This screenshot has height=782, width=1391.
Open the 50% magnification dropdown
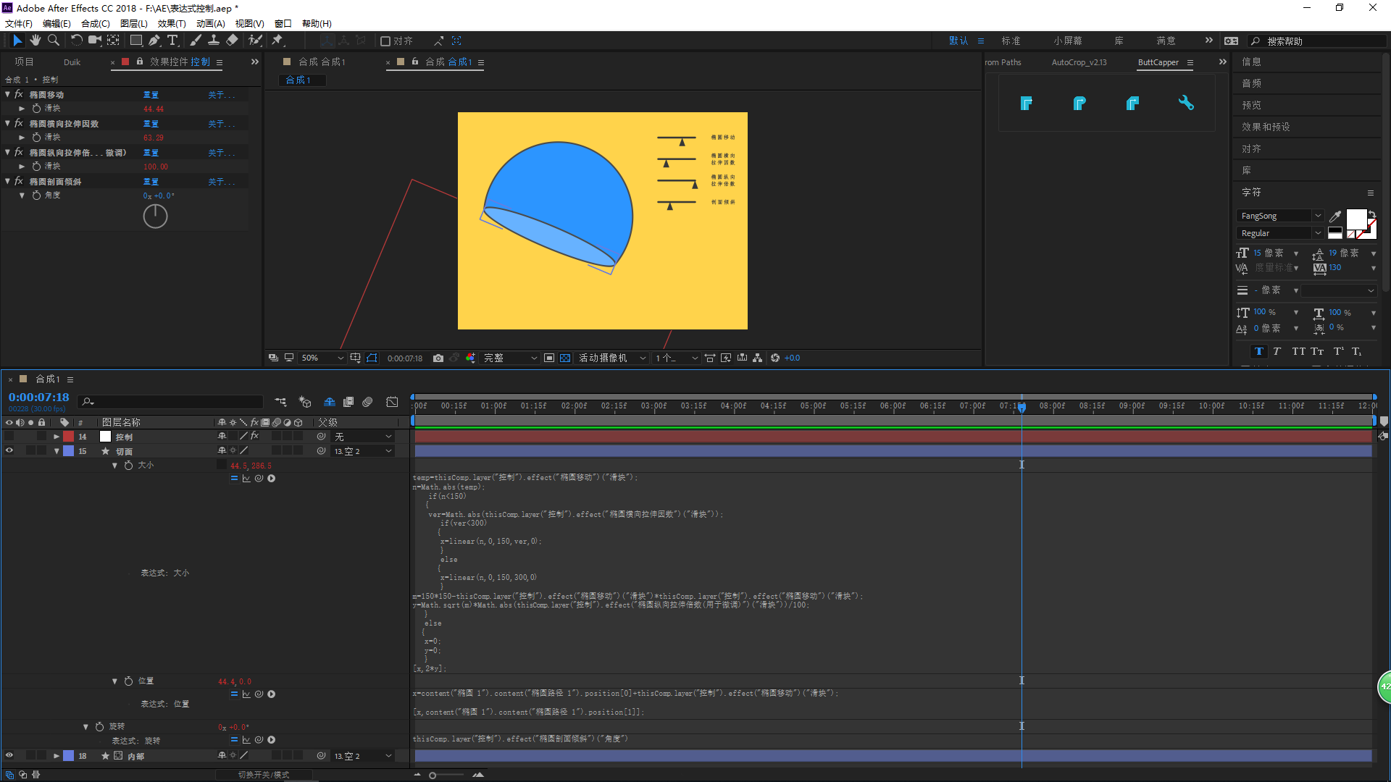pos(322,358)
